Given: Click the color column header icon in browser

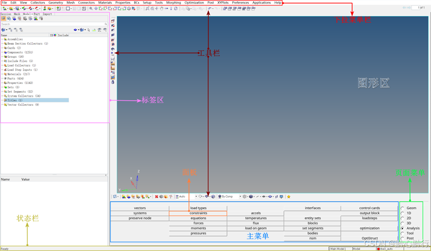Looking at the screenshot, I should point(55,35).
